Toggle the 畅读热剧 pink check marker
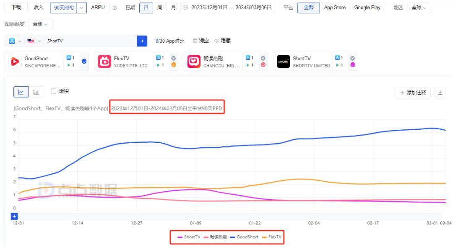 (x=263, y=65)
